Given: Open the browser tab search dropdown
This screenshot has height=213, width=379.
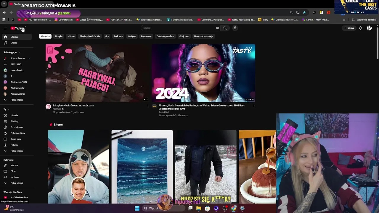Looking at the screenshot, I should click(x=4, y=4).
